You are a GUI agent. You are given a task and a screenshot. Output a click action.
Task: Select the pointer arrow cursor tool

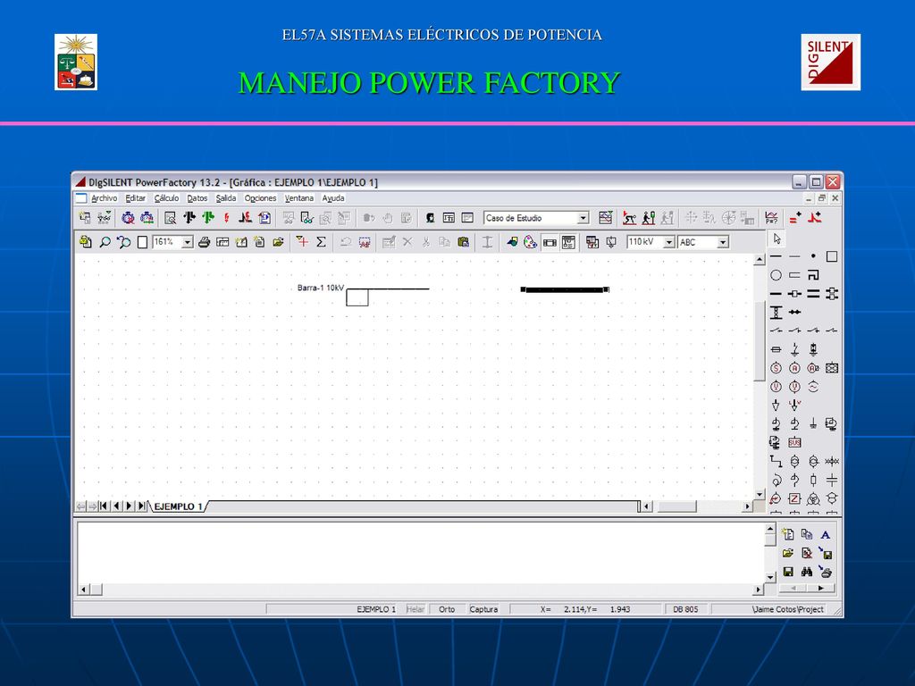coord(776,238)
